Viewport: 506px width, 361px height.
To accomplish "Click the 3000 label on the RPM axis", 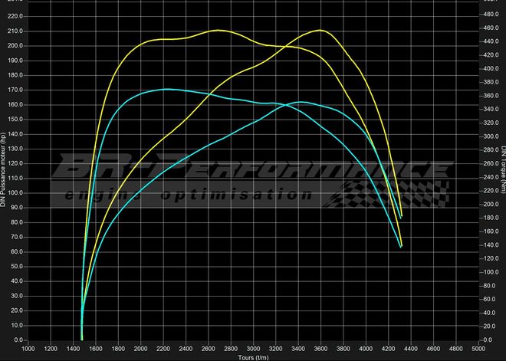I will pos(253,349).
